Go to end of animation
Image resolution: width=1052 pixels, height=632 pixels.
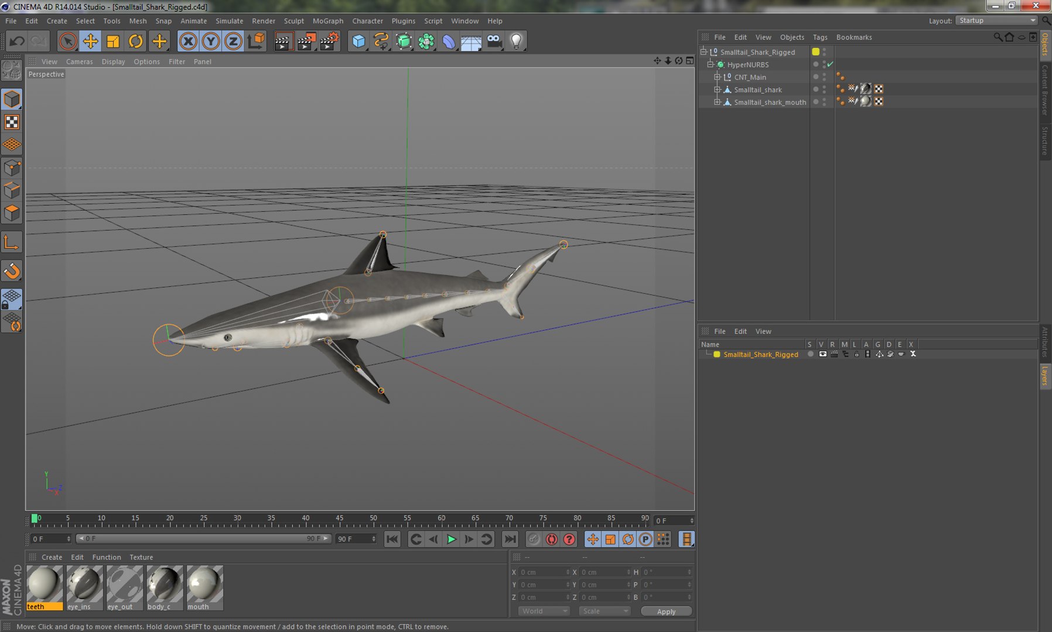coord(510,540)
